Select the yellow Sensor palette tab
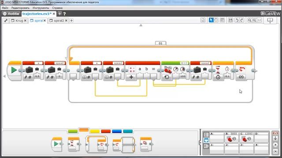This screenshot has height=158, width=282. 95,131
